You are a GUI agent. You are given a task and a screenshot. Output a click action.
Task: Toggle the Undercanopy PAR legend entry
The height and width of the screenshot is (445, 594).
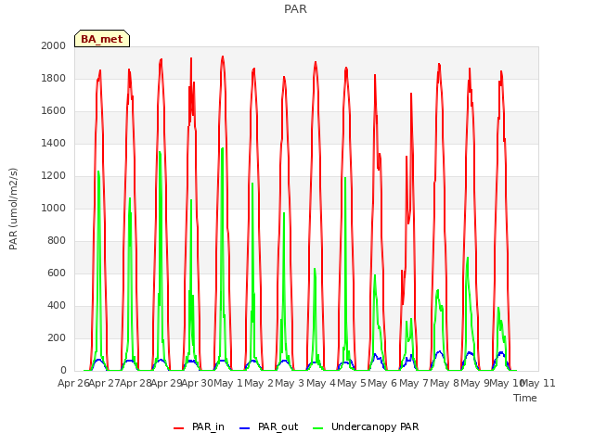tap(366, 426)
